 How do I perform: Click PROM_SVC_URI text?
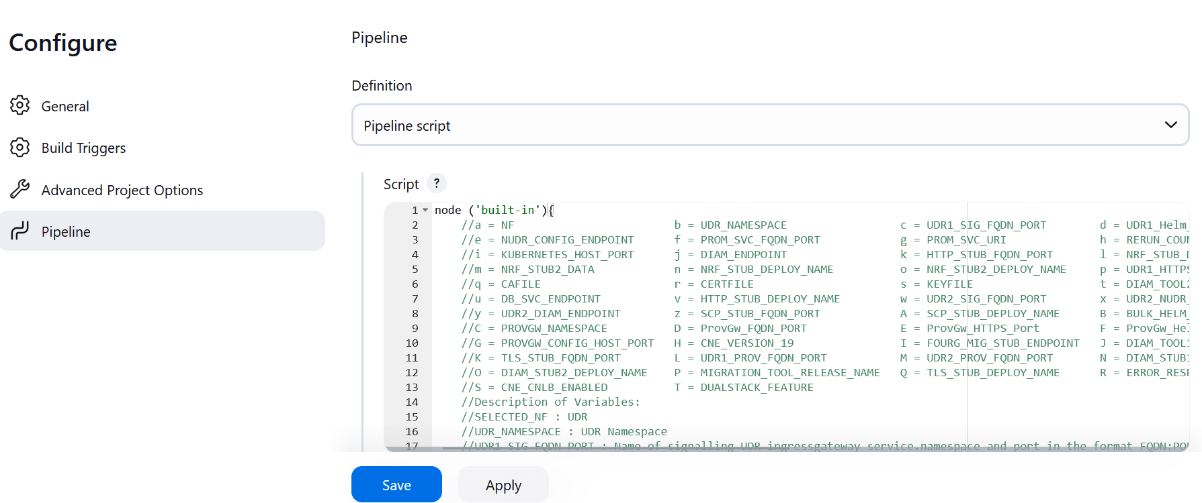click(x=966, y=239)
